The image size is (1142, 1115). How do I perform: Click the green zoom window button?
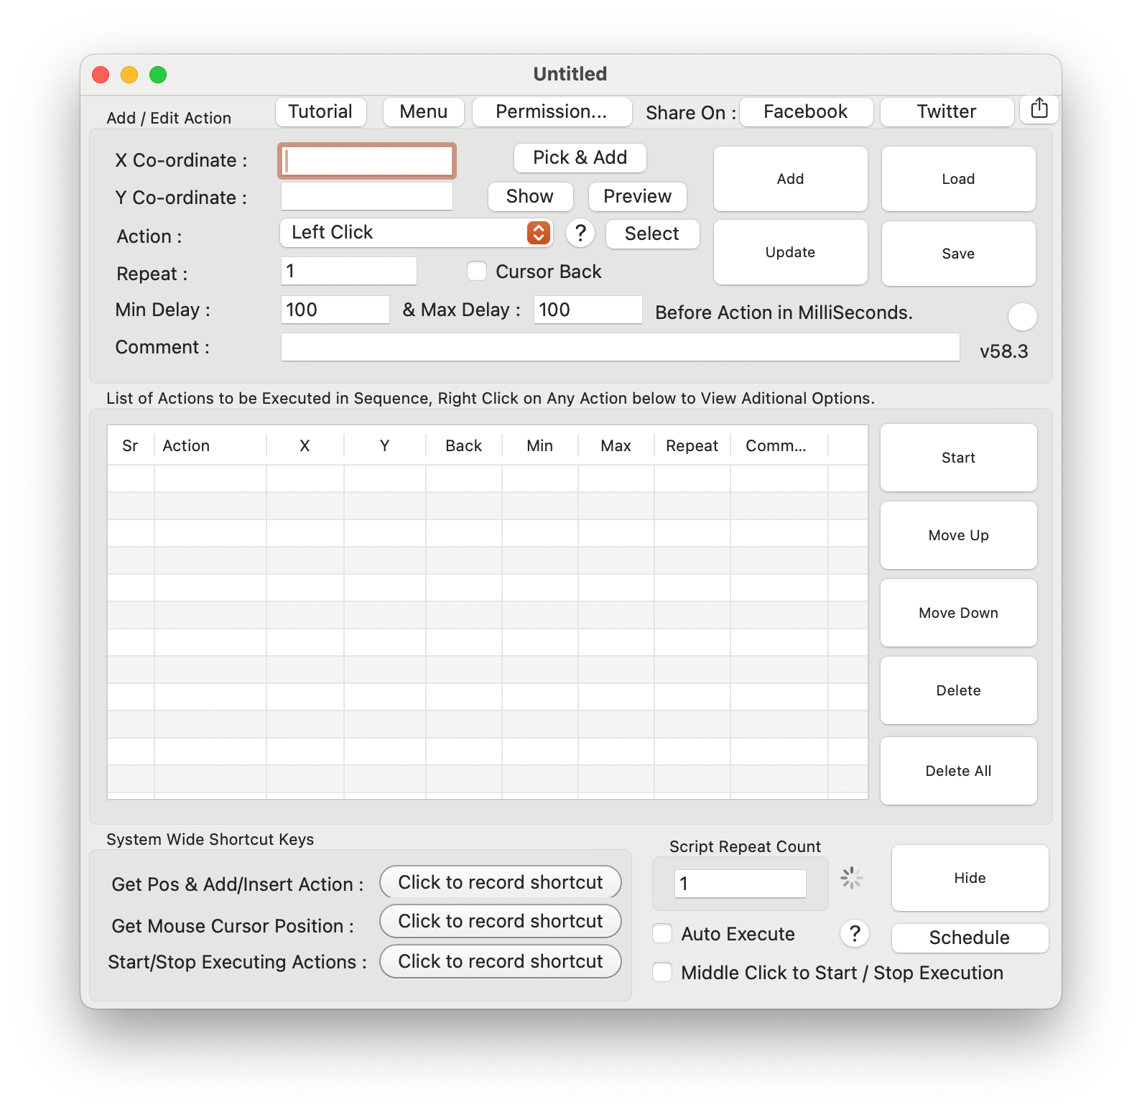(158, 75)
